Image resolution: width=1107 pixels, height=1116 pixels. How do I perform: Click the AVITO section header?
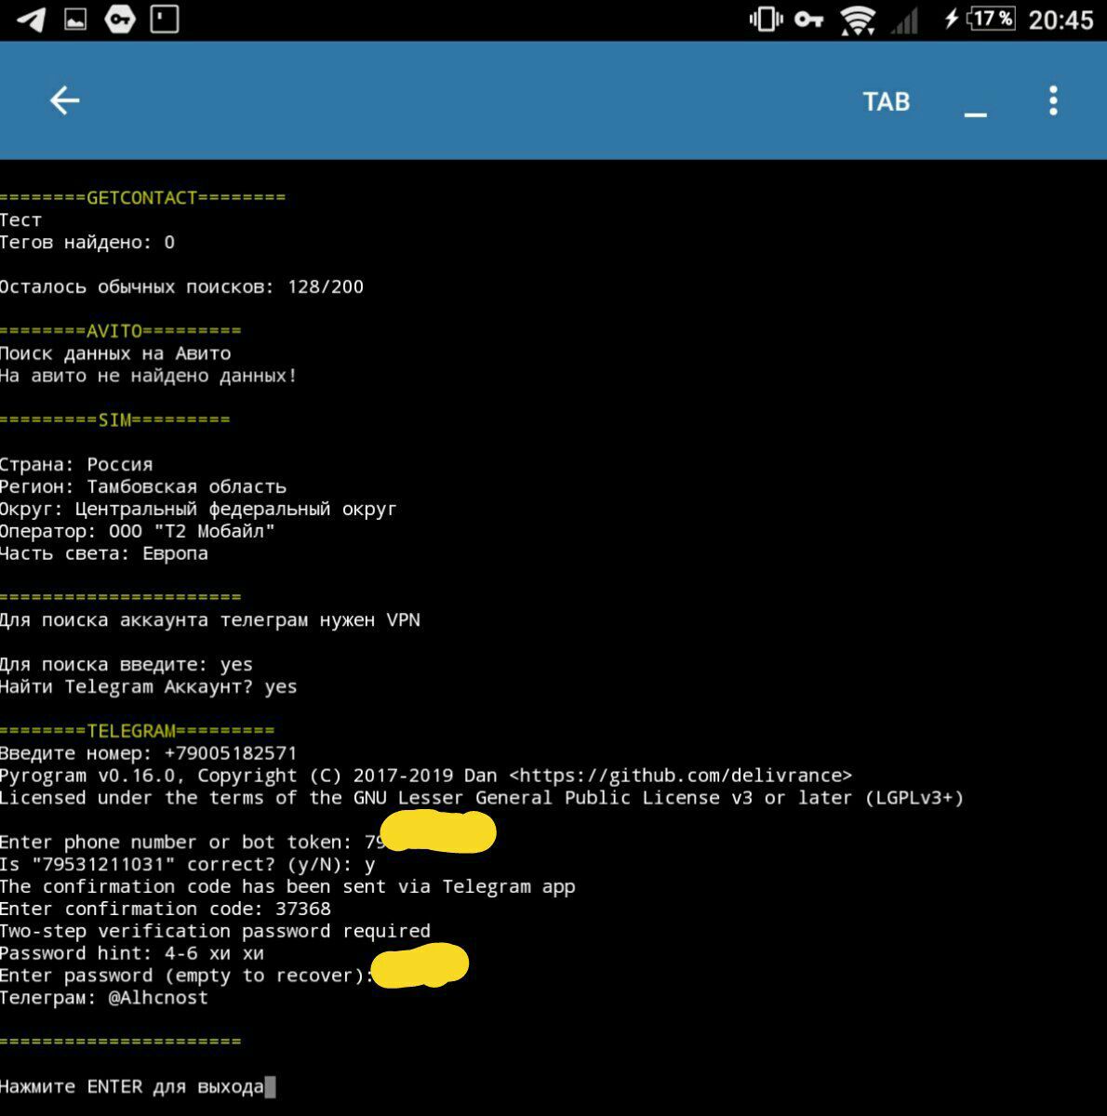[120, 330]
